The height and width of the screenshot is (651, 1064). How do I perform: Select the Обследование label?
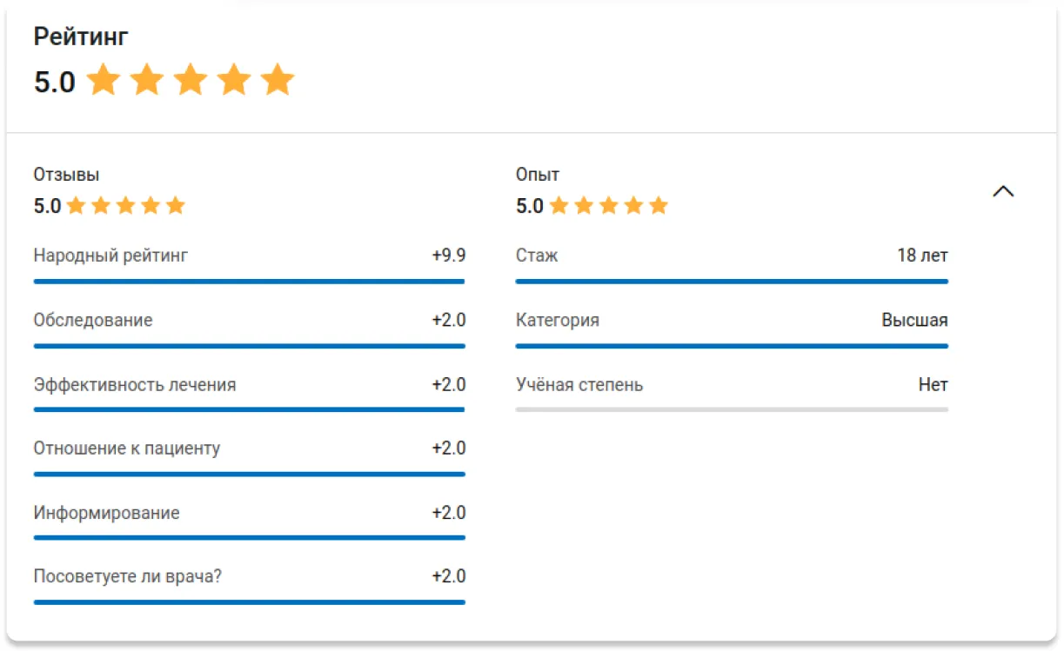click(93, 320)
